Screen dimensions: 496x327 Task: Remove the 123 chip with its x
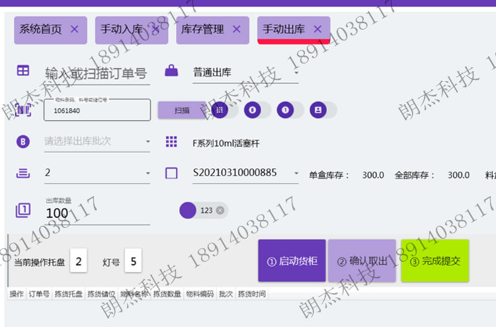220,210
